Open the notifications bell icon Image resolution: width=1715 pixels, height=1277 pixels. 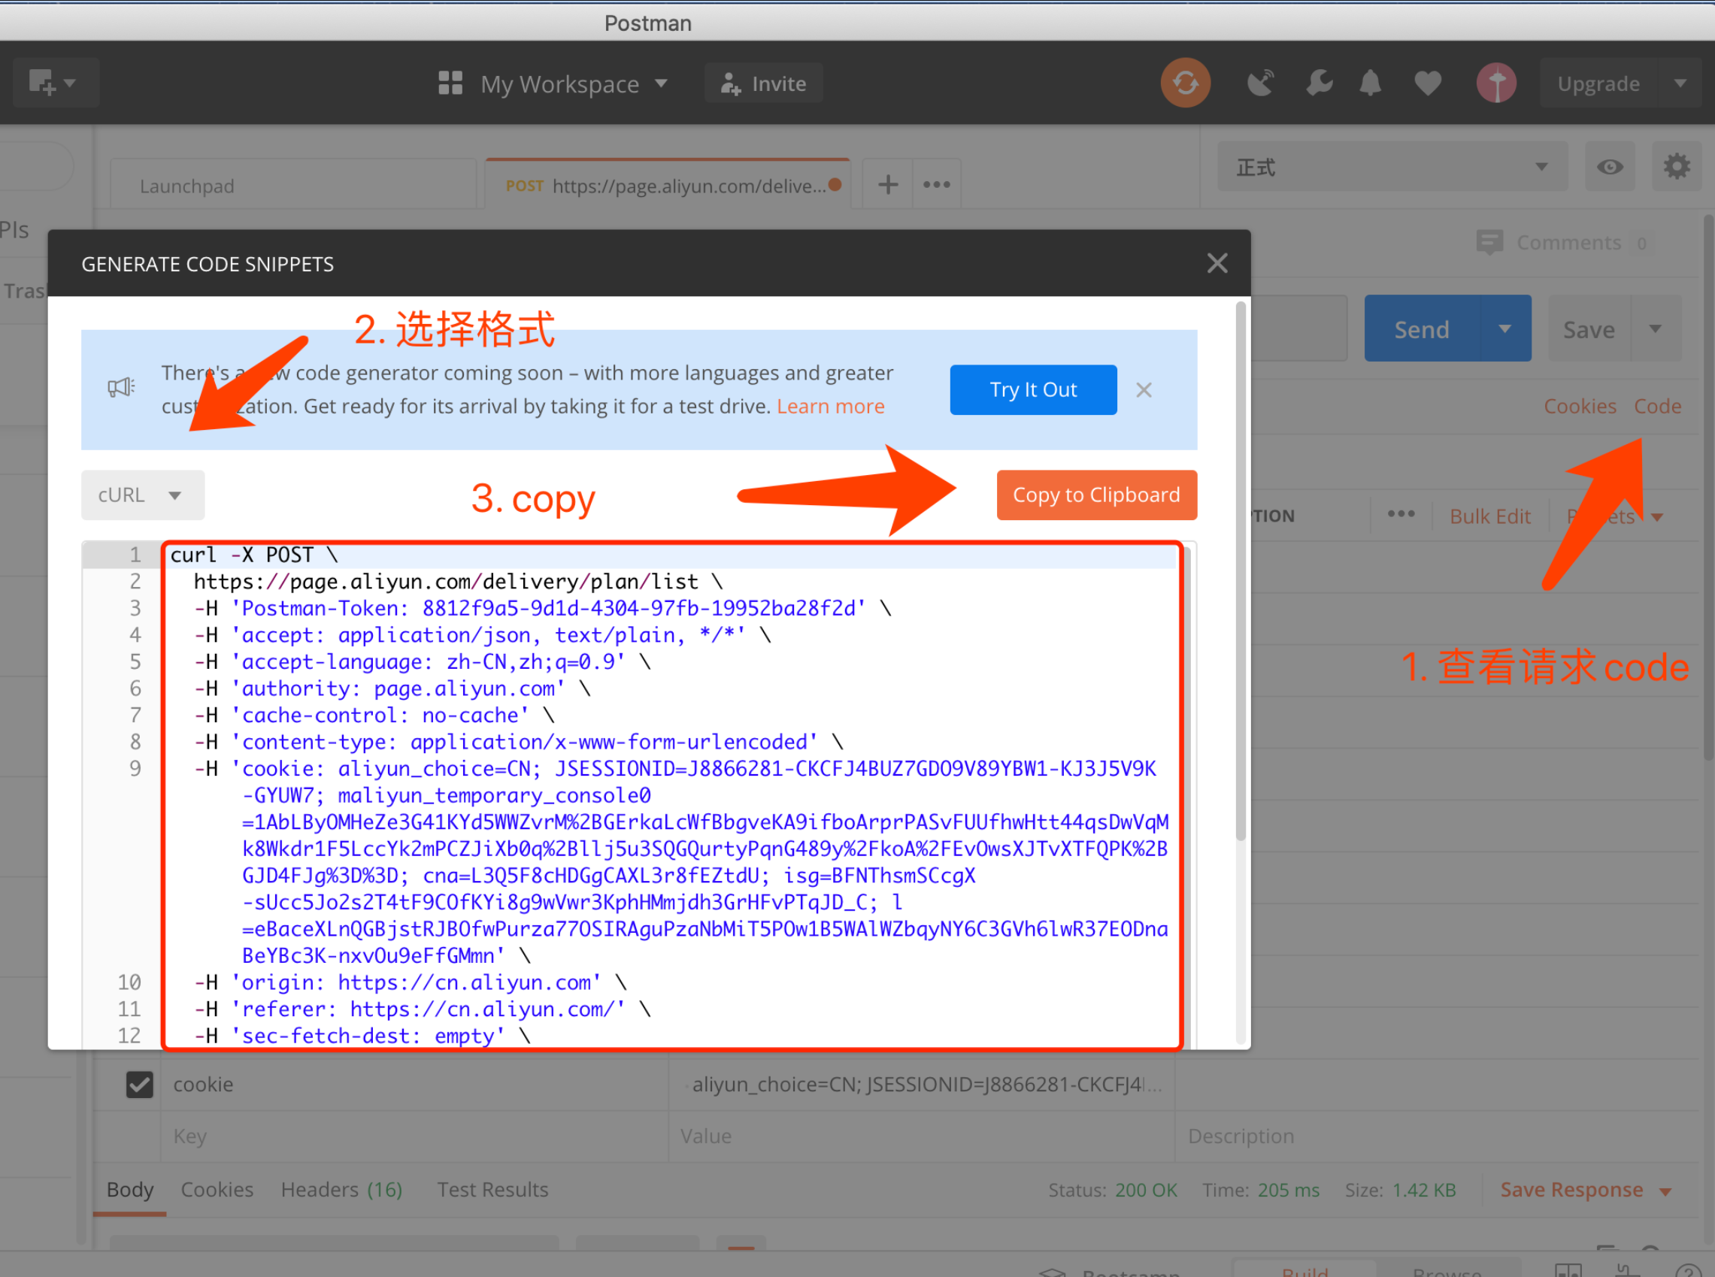pyautogui.click(x=1370, y=83)
